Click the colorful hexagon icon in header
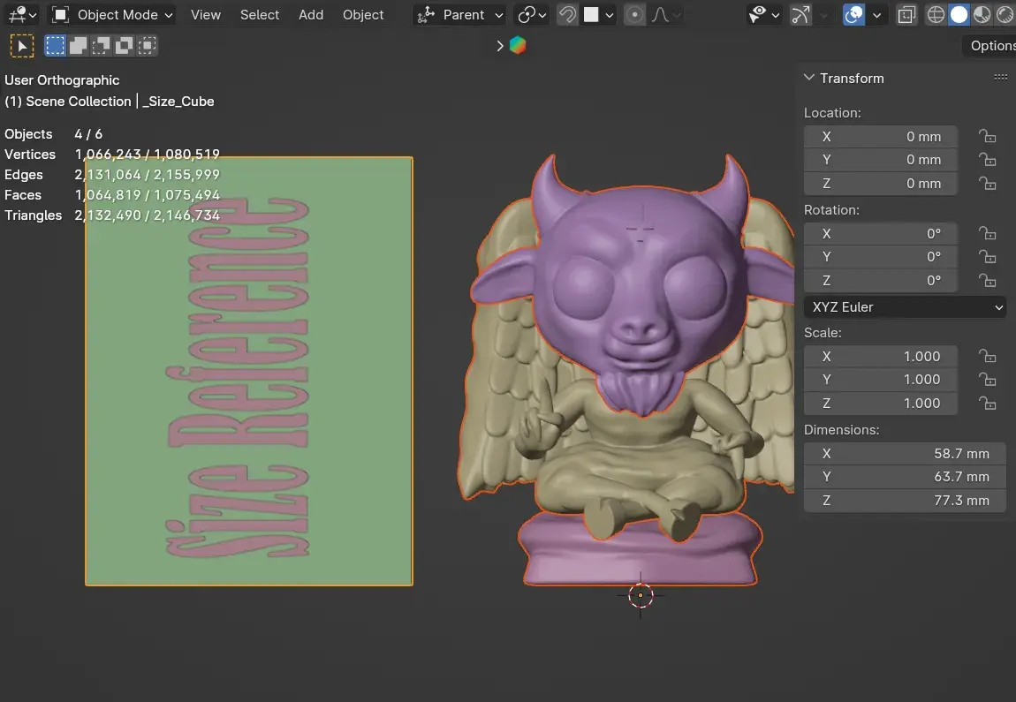Screen dimensions: 1016x702 pos(518,46)
